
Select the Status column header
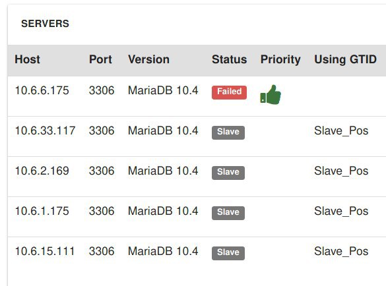point(229,59)
